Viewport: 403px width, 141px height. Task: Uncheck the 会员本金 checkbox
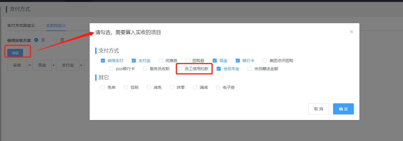pos(219,69)
